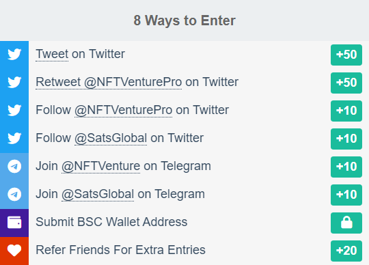Open @SatsGlobal link in Telegram join row
The height and width of the screenshot is (265, 369).
click(98, 194)
